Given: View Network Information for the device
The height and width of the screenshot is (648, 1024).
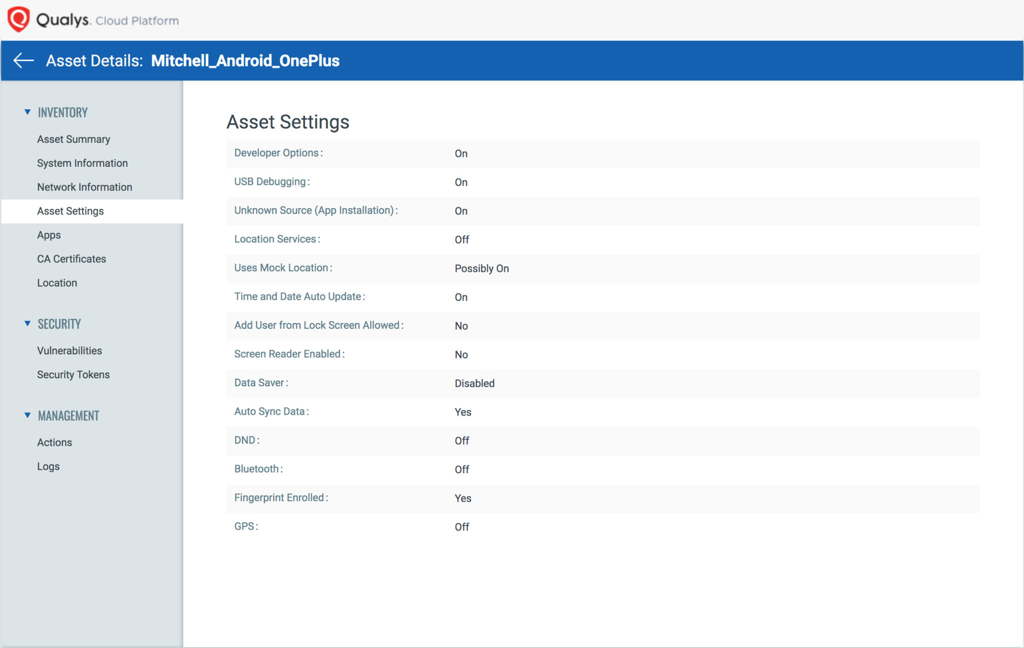Looking at the screenshot, I should click(x=84, y=187).
